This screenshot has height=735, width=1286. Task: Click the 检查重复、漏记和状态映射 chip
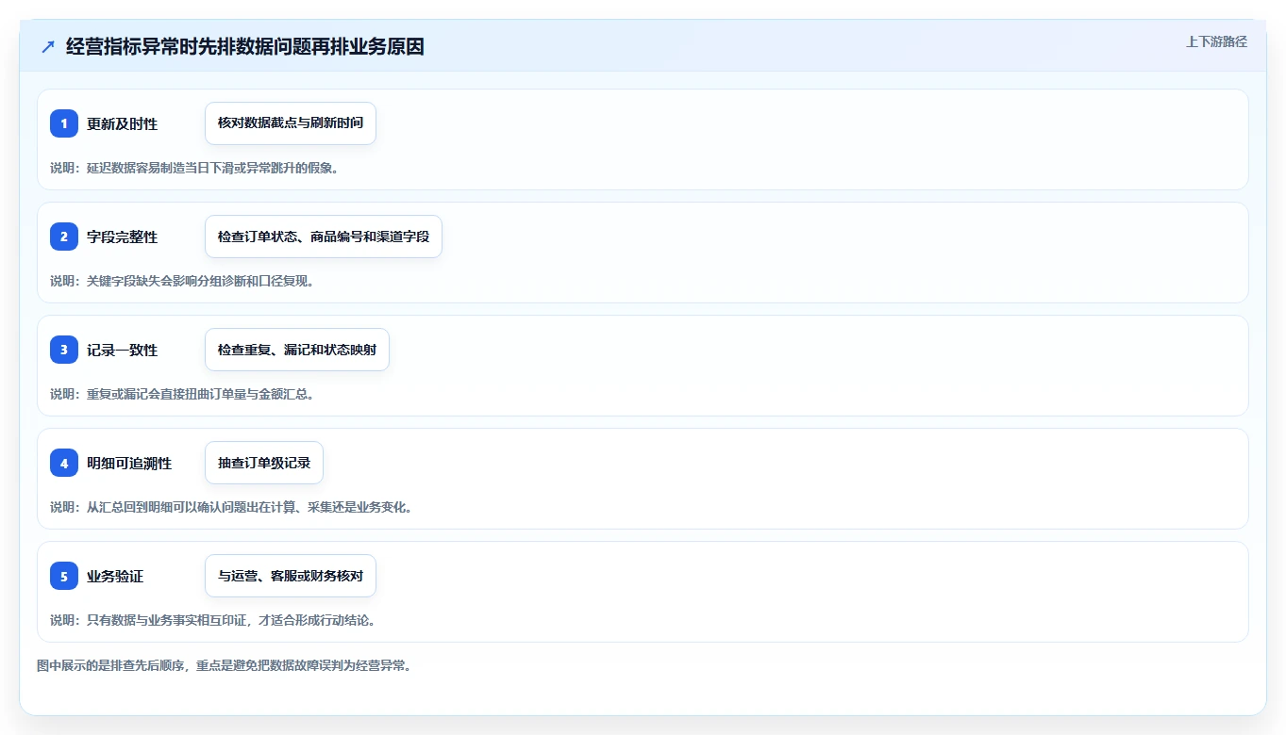click(297, 350)
